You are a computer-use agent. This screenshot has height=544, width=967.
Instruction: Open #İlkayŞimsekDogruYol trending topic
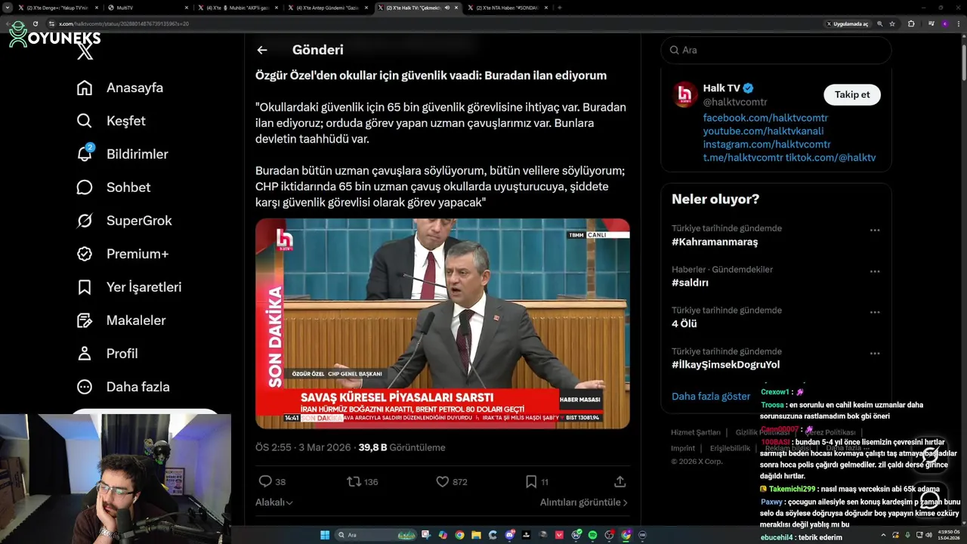pos(725,364)
